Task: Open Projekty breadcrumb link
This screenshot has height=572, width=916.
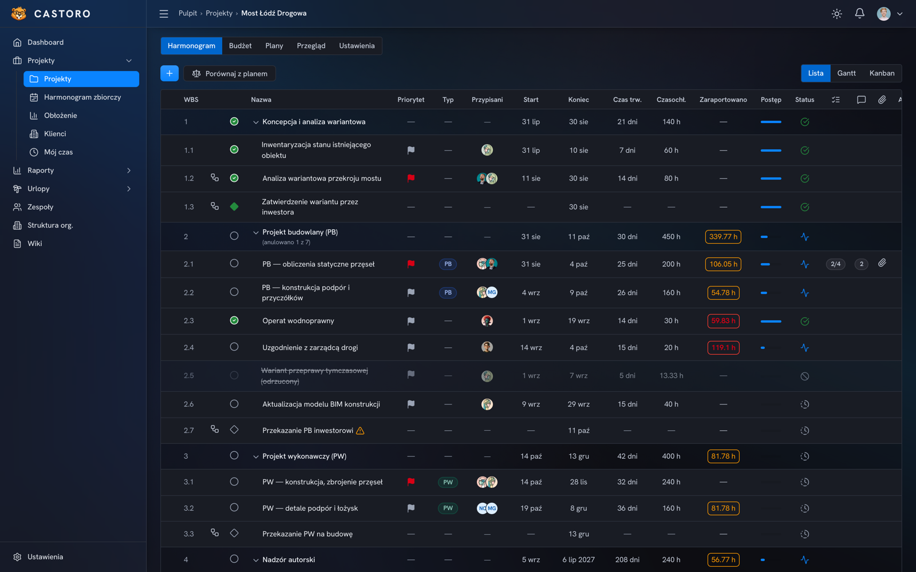Action: (x=219, y=13)
